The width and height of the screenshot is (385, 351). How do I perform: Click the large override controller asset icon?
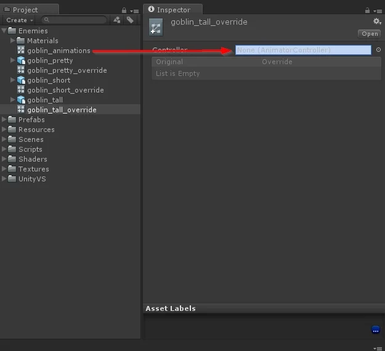click(156, 27)
